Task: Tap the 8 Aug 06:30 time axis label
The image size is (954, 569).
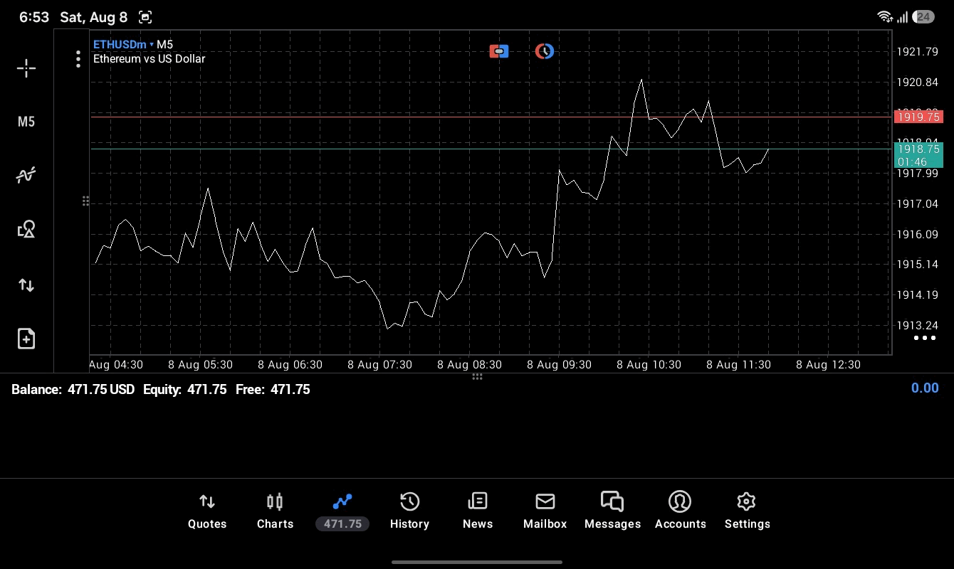Action: [290, 365]
